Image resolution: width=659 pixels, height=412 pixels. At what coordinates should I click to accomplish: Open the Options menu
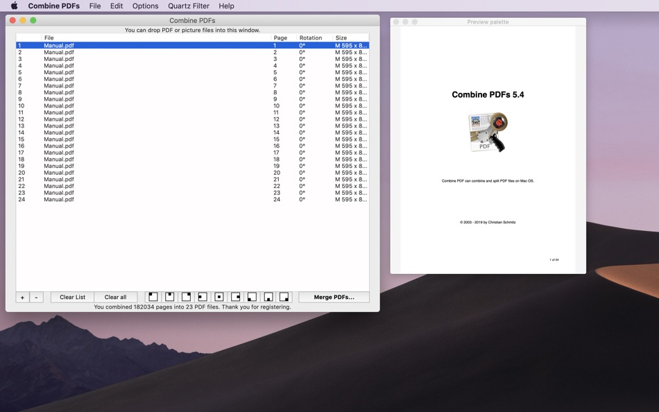[146, 6]
